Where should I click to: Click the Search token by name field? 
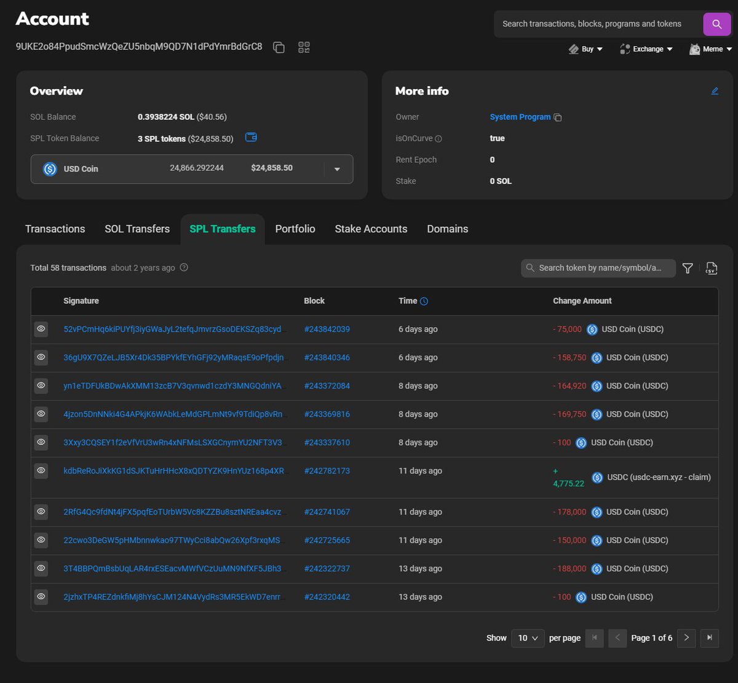pyautogui.click(x=598, y=268)
